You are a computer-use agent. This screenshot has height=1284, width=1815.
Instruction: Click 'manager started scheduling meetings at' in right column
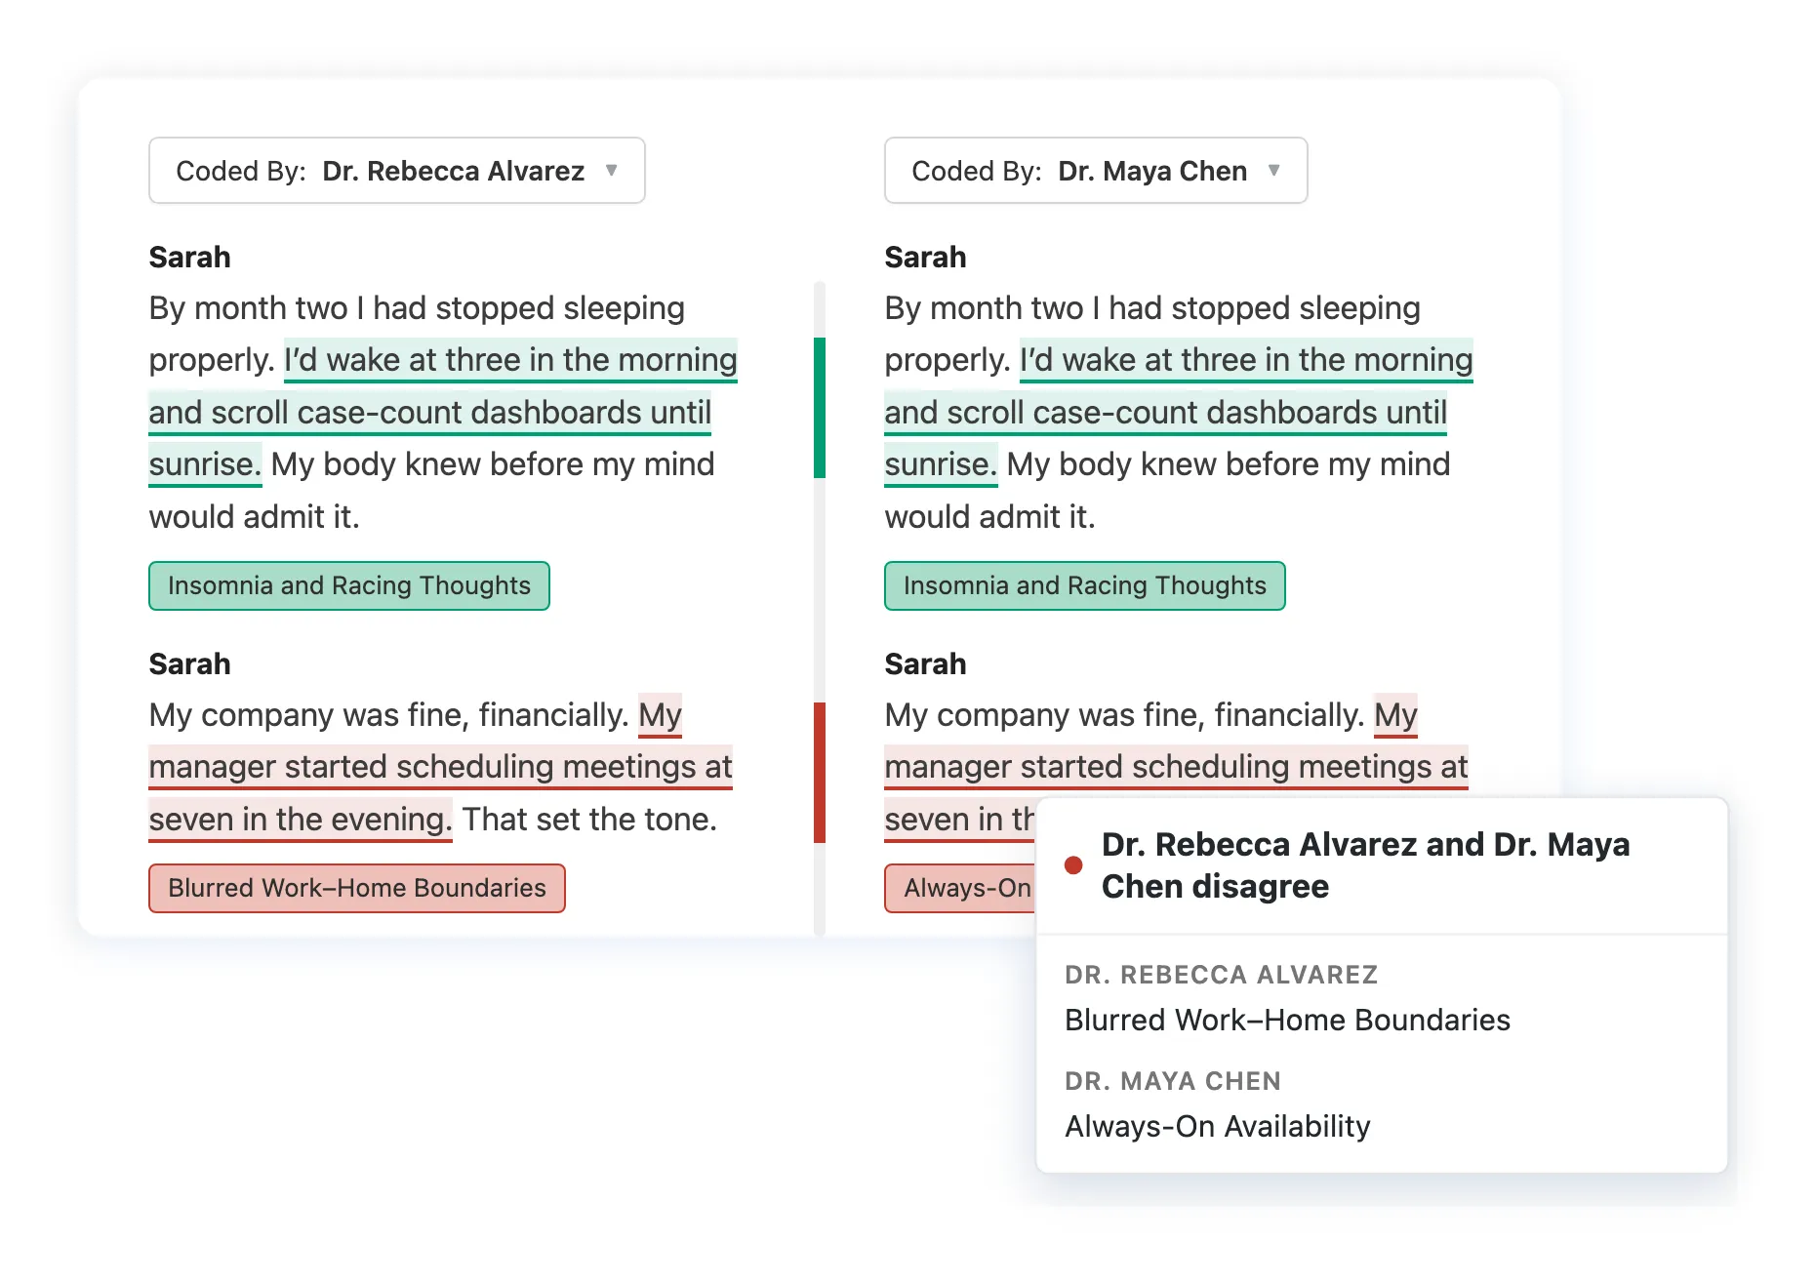[x=1176, y=768]
